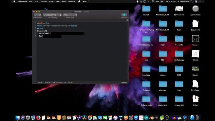Click the Wi-Fi status icon

[x=153, y=1]
